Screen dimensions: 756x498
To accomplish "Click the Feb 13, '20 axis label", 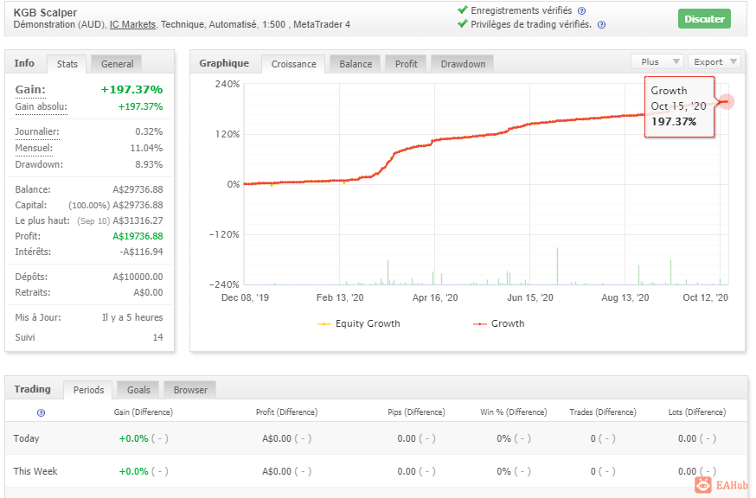I will (340, 297).
